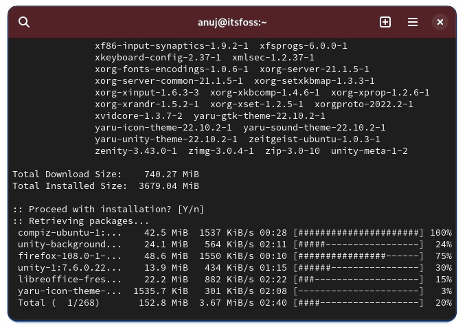Click the anuj@itsfoss:~ window title

point(232,23)
